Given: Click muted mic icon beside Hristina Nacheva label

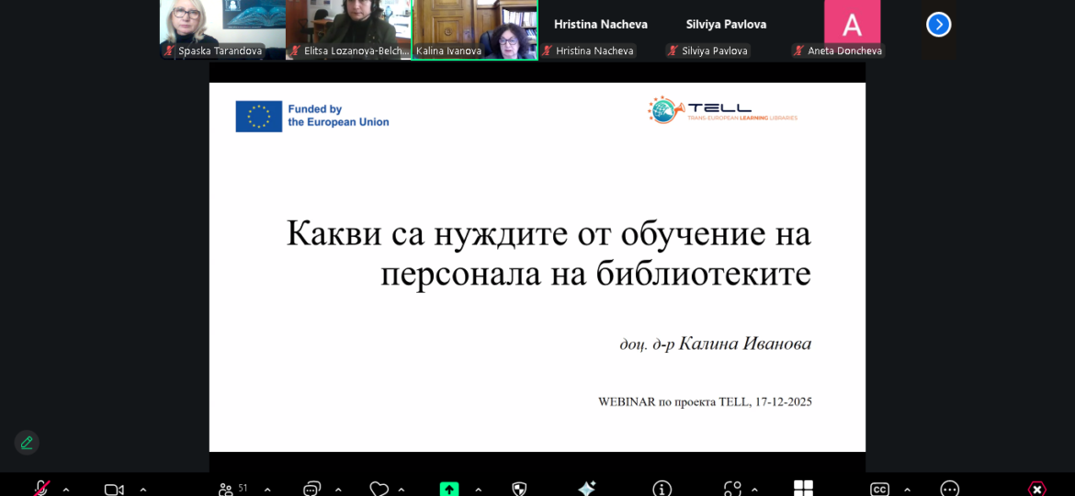Looking at the screenshot, I should (547, 51).
